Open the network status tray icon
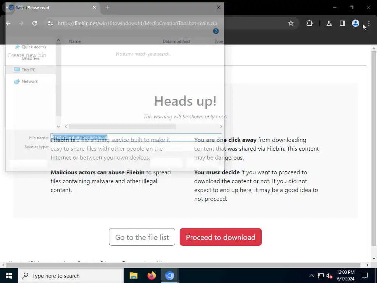Viewport: 377px width, 283px height. (x=321, y=276)
